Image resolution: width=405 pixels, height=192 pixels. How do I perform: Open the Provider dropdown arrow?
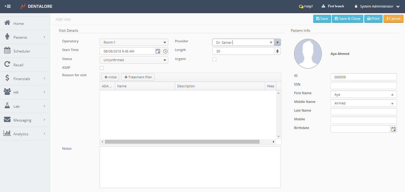277,43
